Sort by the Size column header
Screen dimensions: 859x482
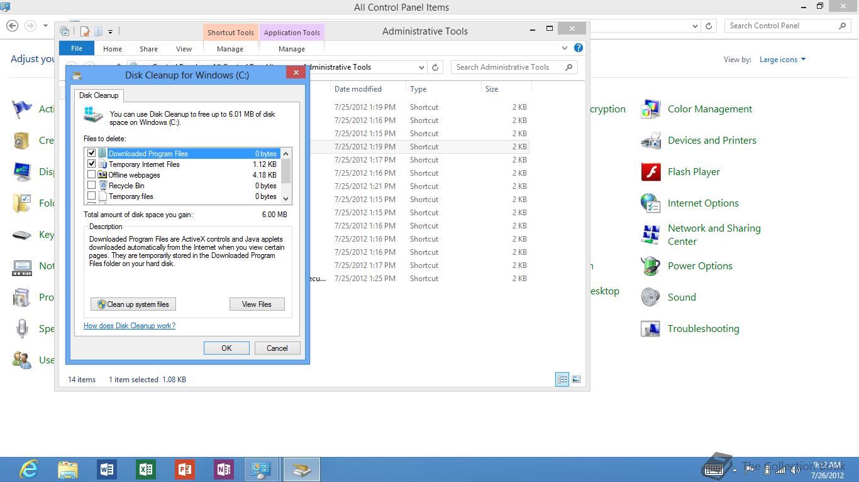506,89
